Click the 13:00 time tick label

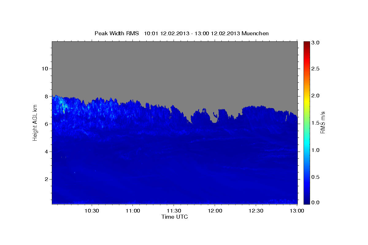click(x=297, y=211)
